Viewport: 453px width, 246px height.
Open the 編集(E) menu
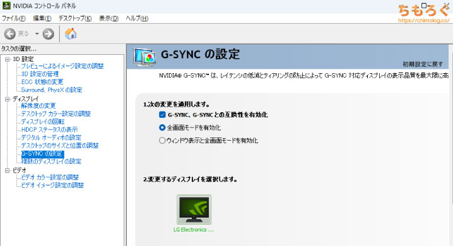point(42,18)
